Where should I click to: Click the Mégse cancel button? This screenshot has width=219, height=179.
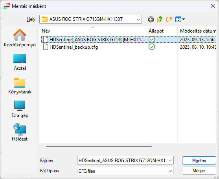199,171
